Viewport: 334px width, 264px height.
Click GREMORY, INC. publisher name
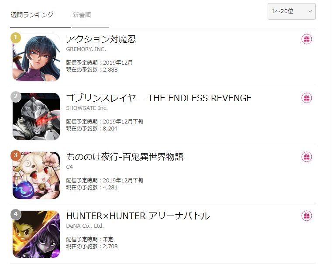(x=86, y=49)
